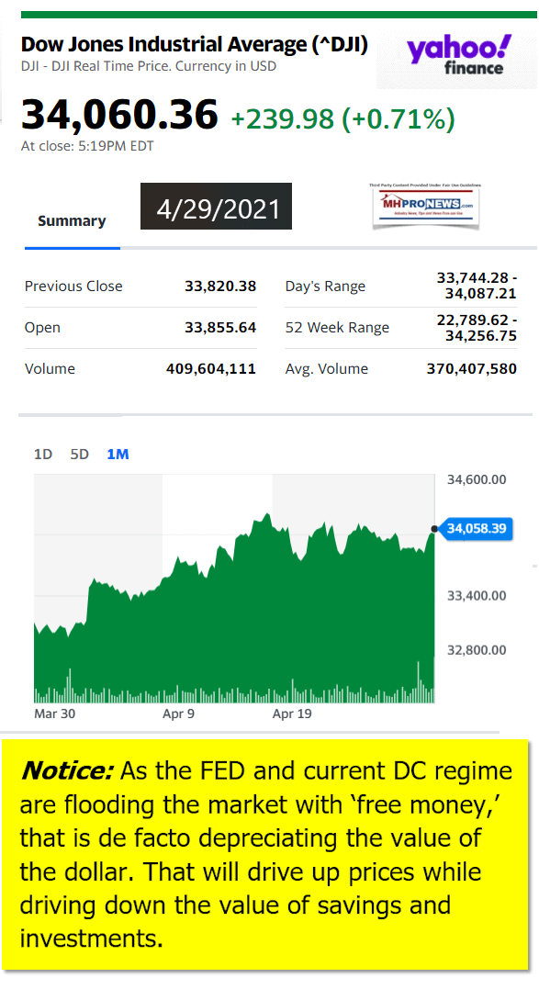The width and height of the screenshot is (539, 989).
Task: Click the Avg. Volume label
Action: [327, 369]
